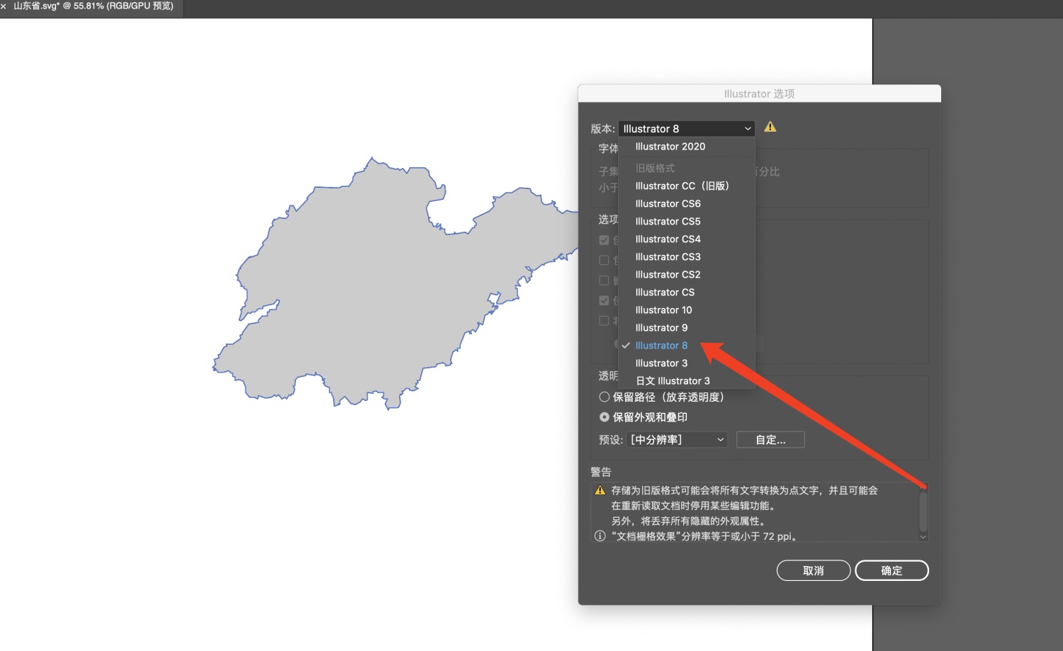This screenshot has height=651, width=1063.
Task: Click the yellow warning triangle in the 警告 list
Action: (x=600, y=490)
